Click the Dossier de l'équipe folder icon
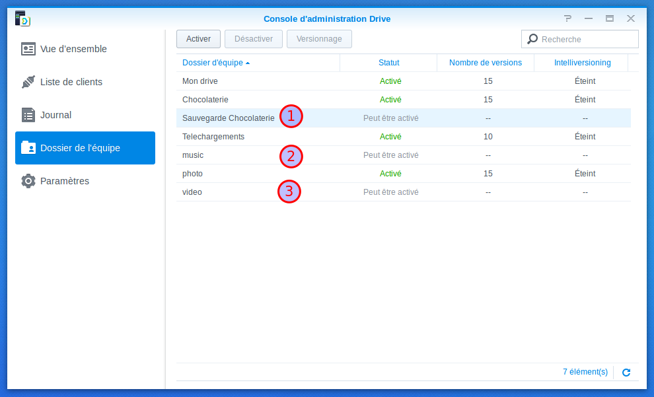Image resolution: width=654 pixels, height=397 pixels. [x=28, y=148]
